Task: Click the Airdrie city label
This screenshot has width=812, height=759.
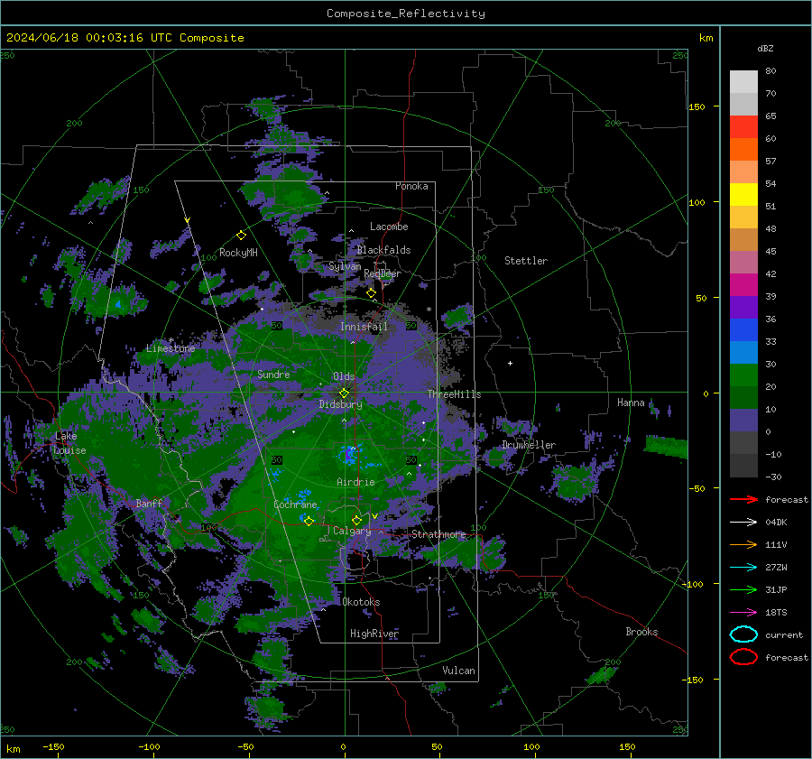Action: coord(355,482)
